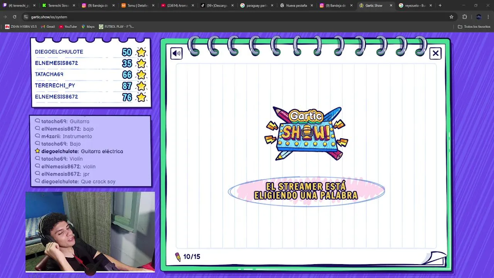This screenshot has height=278, width=494.
Task: Switch to the paraguay partido Google tab
Action: [x=257, y=5]
